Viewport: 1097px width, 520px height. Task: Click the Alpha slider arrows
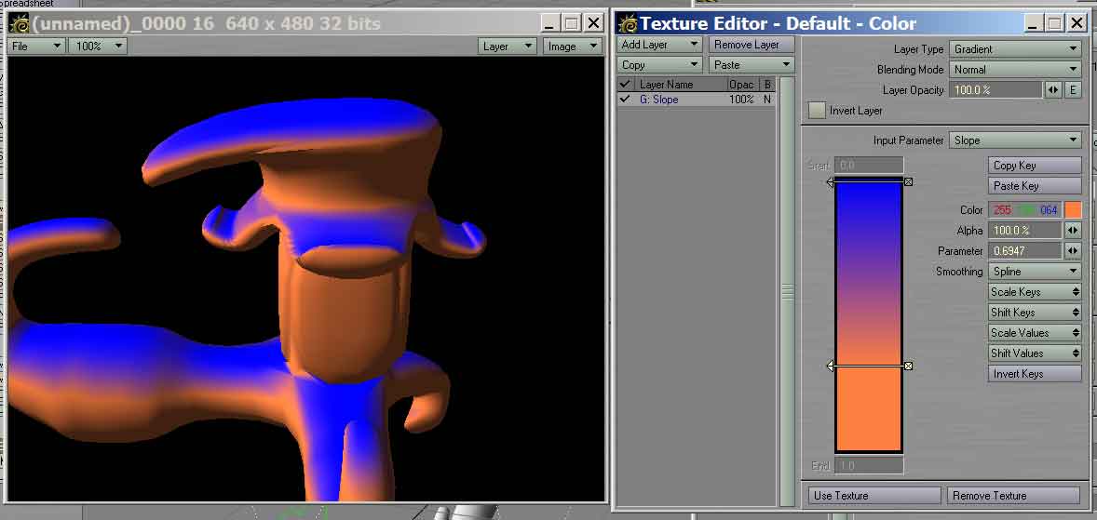pos(1073,230)
